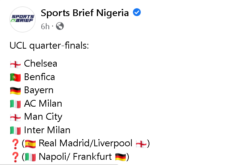Click the Italy flag beside Inter Milan
The height and width of the screenshot is (165, 229).
(15, 131)
